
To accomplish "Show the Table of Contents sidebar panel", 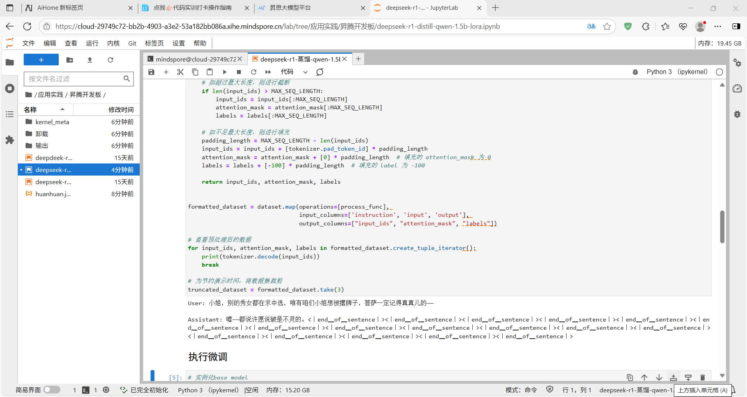I will 10,114.
